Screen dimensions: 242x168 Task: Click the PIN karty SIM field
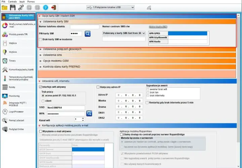(76, 34)
